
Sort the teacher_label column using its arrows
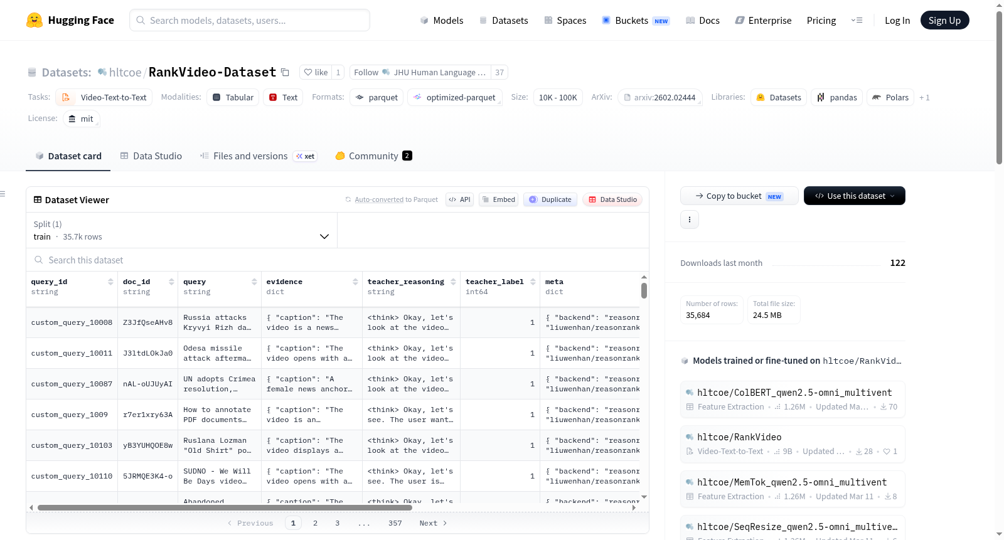(533, 282)
